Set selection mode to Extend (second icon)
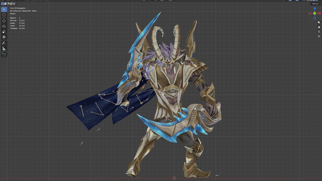 pos(5,4)
